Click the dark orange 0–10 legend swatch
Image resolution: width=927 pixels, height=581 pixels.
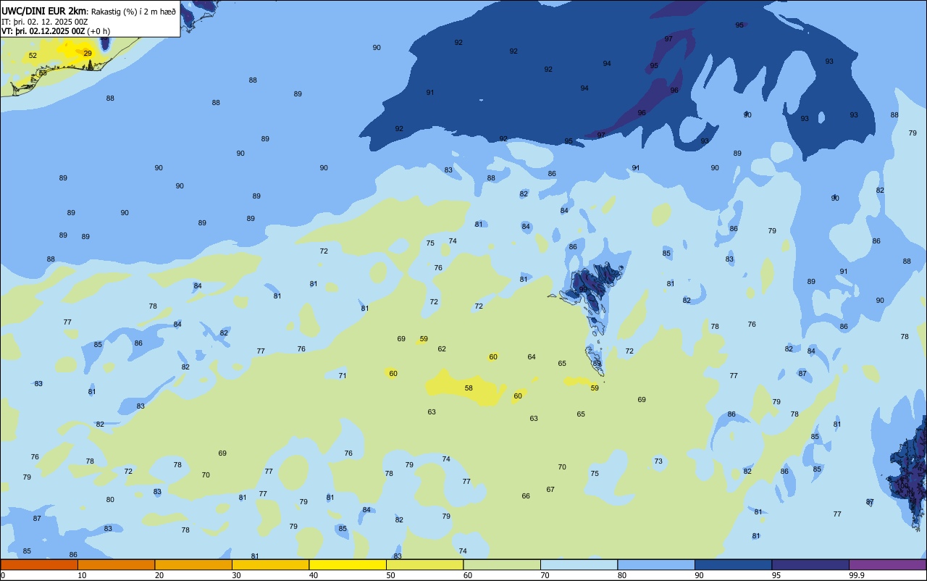[39, 564]
